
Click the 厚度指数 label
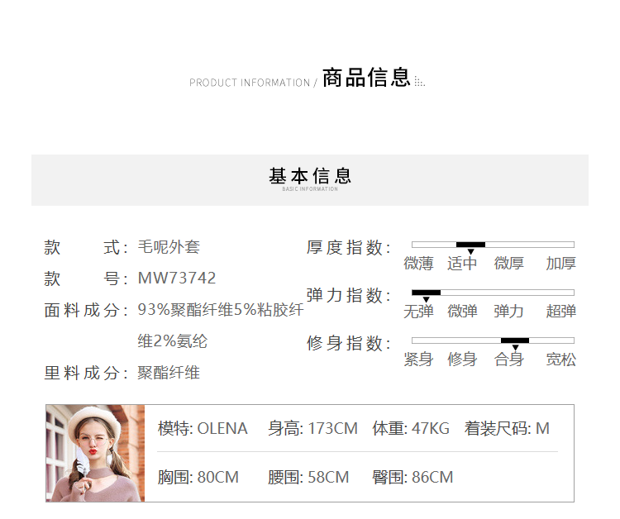(349, 247)
